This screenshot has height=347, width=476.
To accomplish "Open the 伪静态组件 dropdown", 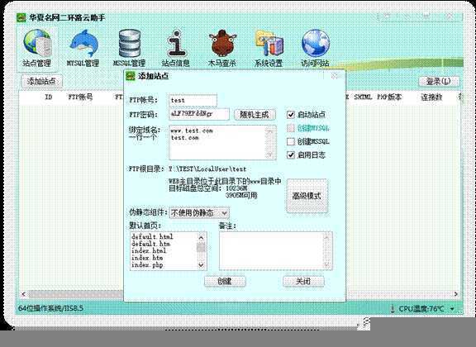I will [x=199, y=213].
